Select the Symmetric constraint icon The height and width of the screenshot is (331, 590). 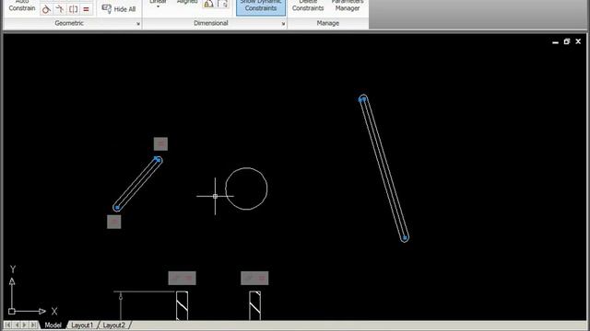click(x=74, y=9)
